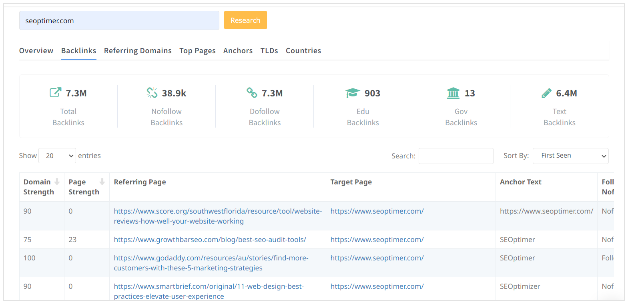Expand the Sort By First Seen dropdown
Viewport: 628px width, 304px height.
pyautogui.click(x=570, y=156)
